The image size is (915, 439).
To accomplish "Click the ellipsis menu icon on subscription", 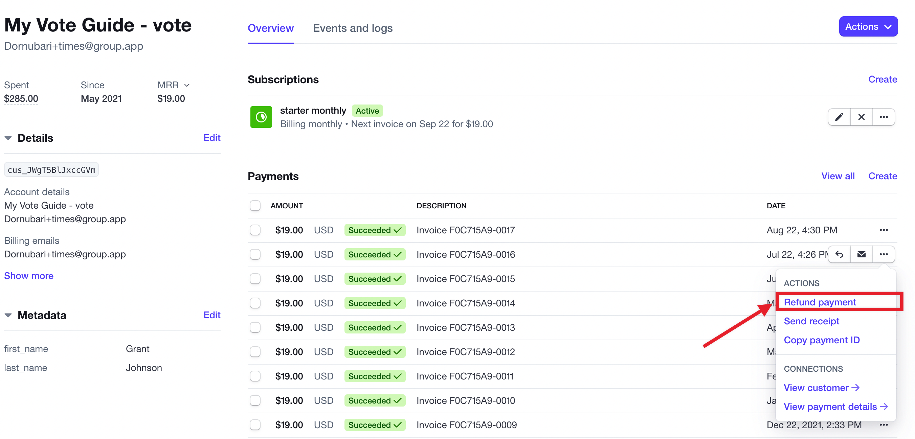I will pos(884,117).
